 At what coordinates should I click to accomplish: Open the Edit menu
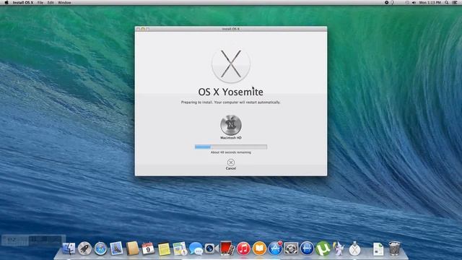(51, 2)
